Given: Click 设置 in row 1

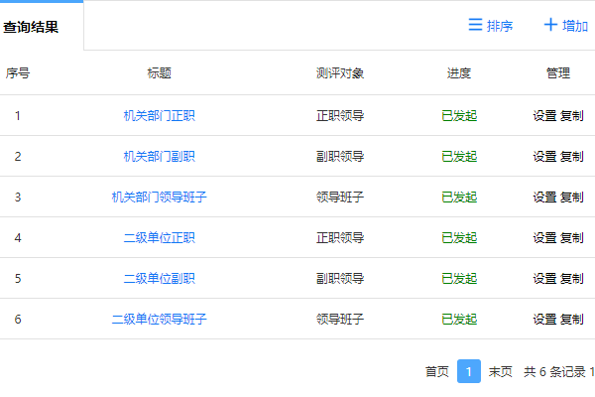Looking at the screenshot, I should tap(544, 115).
